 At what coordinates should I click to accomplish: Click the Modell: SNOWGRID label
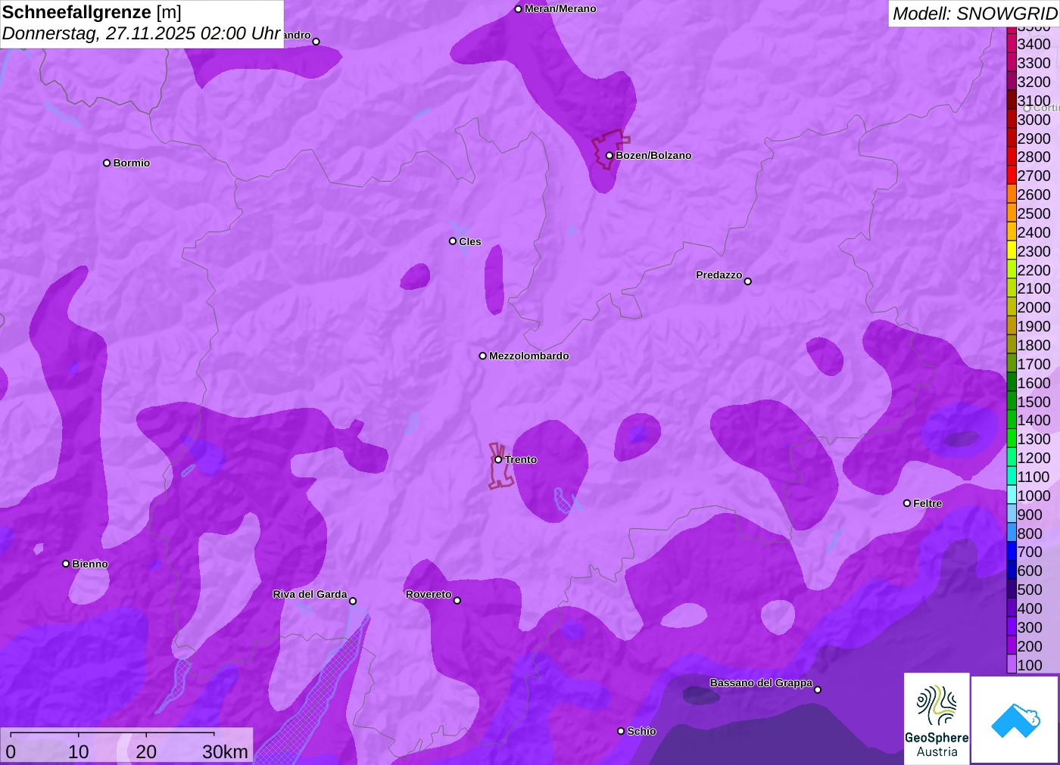tap(974, 13)
